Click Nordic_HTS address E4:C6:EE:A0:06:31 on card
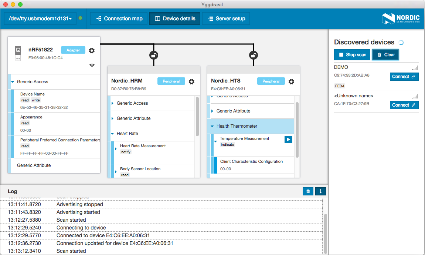 coord(228,89)
